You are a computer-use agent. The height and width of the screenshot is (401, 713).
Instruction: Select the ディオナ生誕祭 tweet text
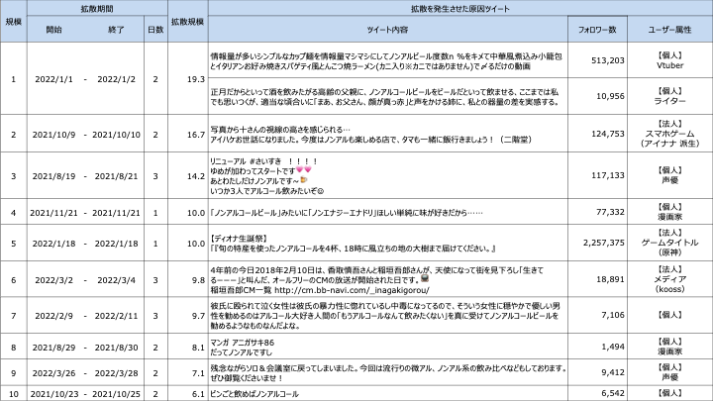coord(353,244)
